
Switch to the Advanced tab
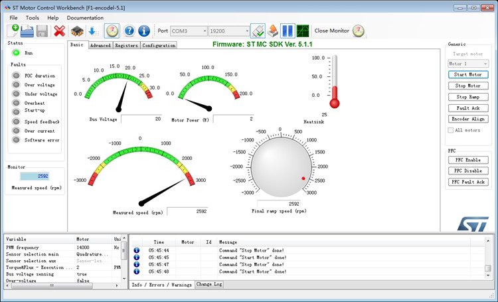[x=100, y=45]
